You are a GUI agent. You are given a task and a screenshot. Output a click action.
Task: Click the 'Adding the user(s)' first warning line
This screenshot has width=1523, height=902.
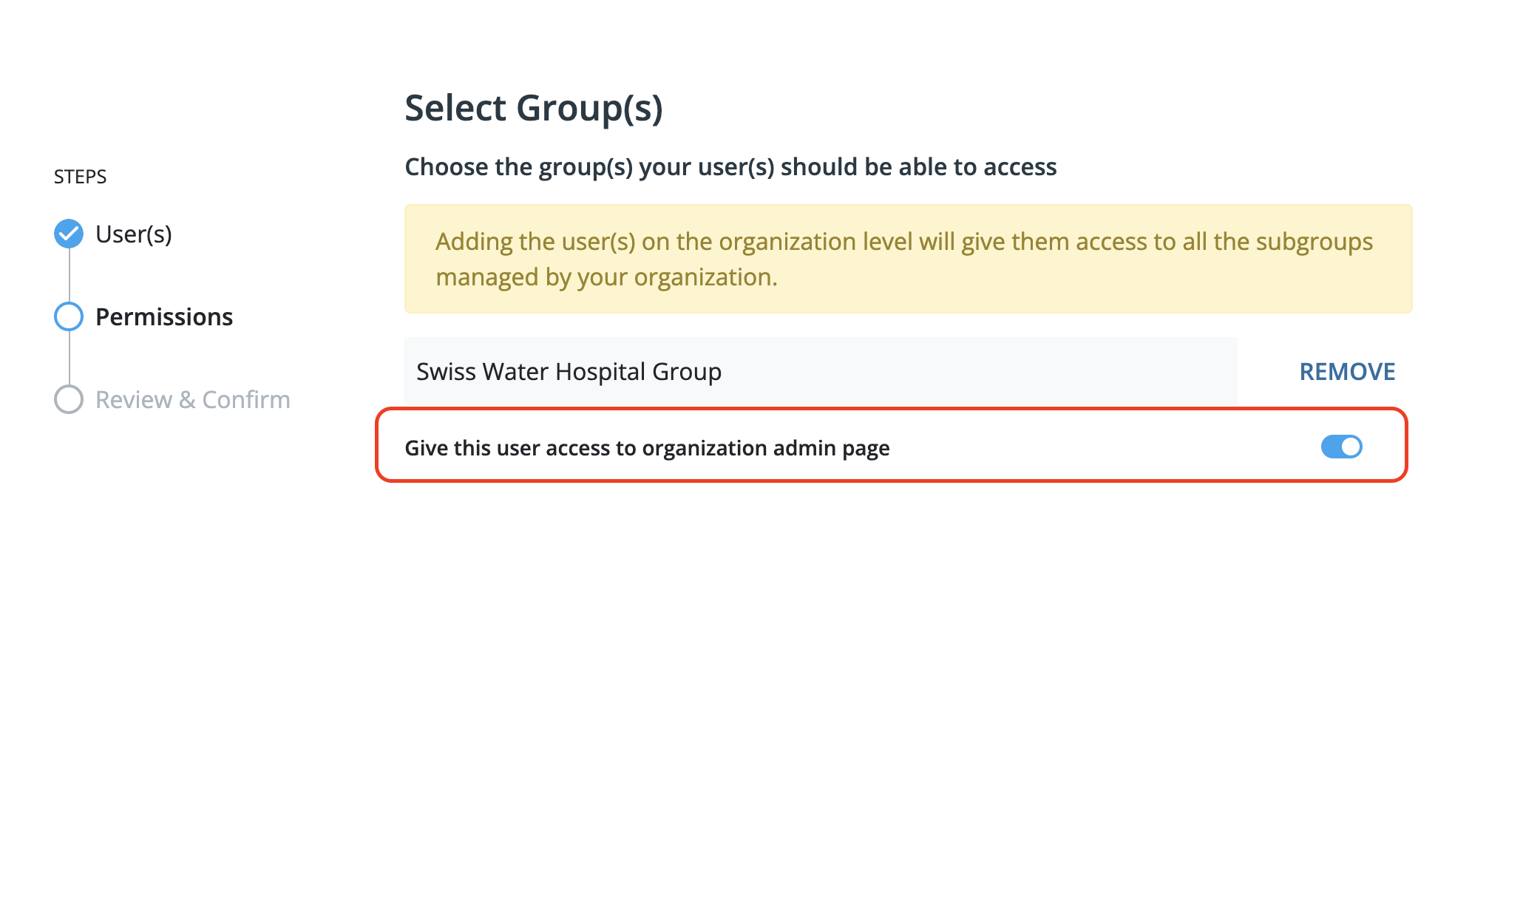tap(903, 242)
